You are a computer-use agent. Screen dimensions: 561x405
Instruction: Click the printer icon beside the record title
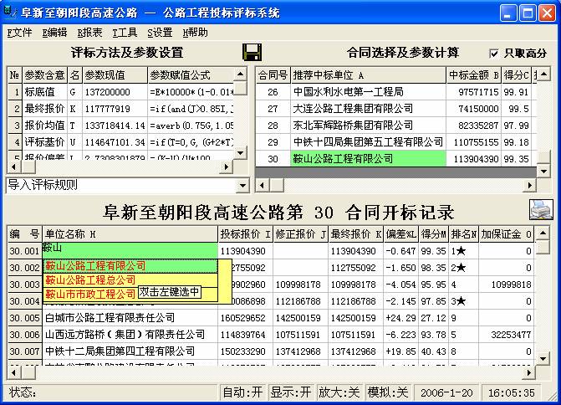pyautogui.click(x=541, y=210)
